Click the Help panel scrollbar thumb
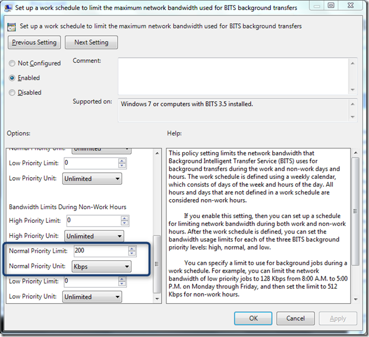The width and height of the screenshot is (369, 337). [355, 211]
